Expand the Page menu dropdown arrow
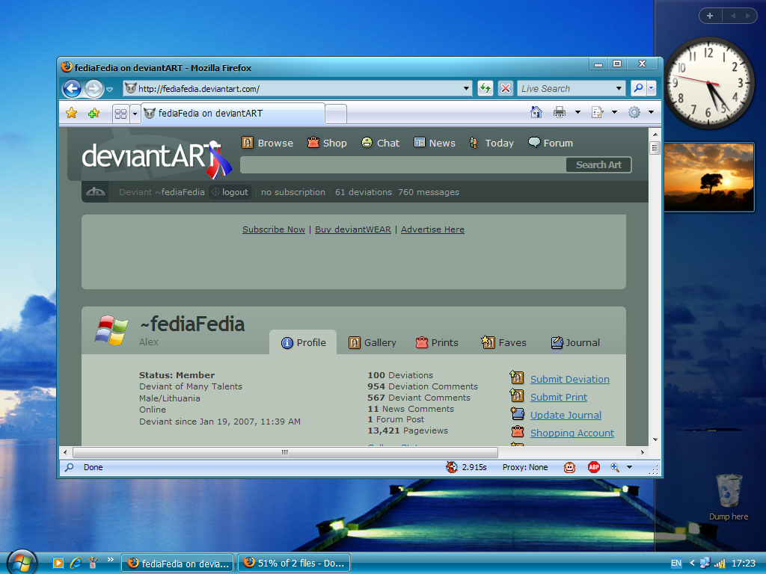This screenshot has height=574, width=766. click(615, 112)
